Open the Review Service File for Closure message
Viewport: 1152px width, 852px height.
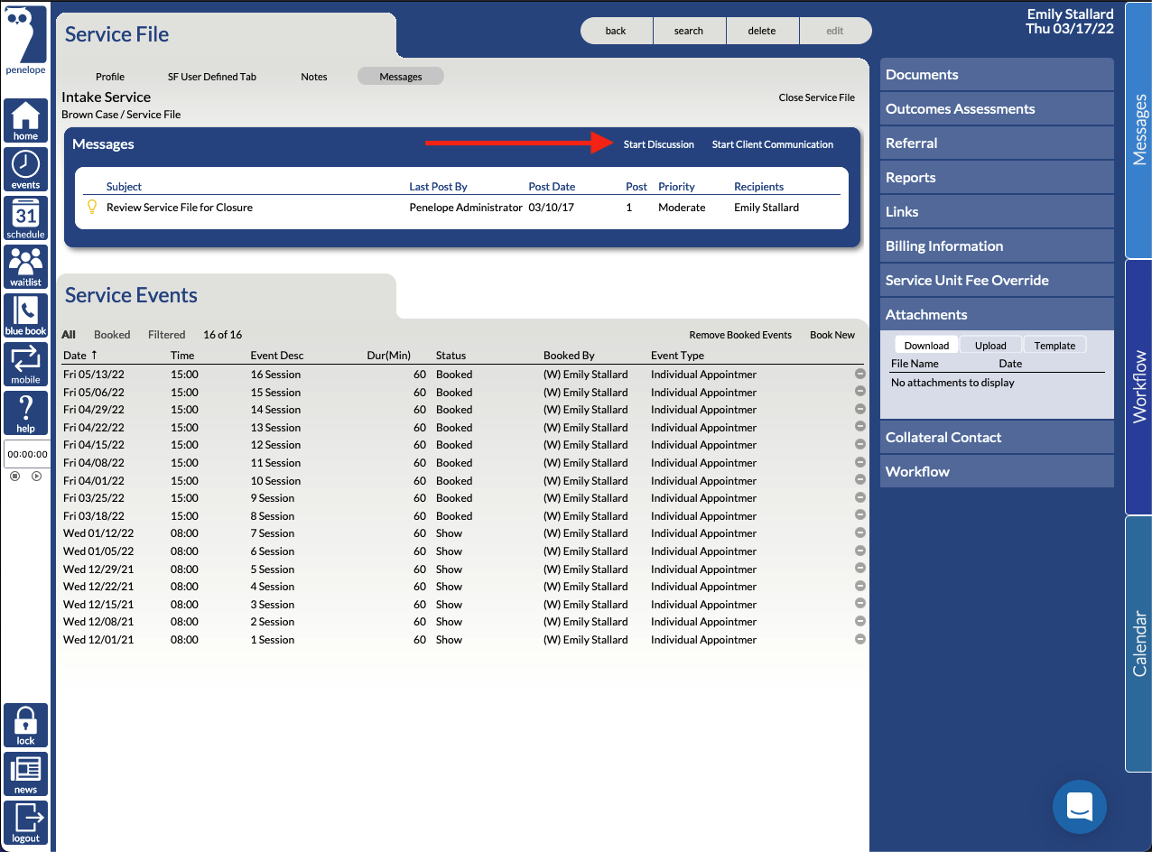pyautogui.click(x=180, y=208)
